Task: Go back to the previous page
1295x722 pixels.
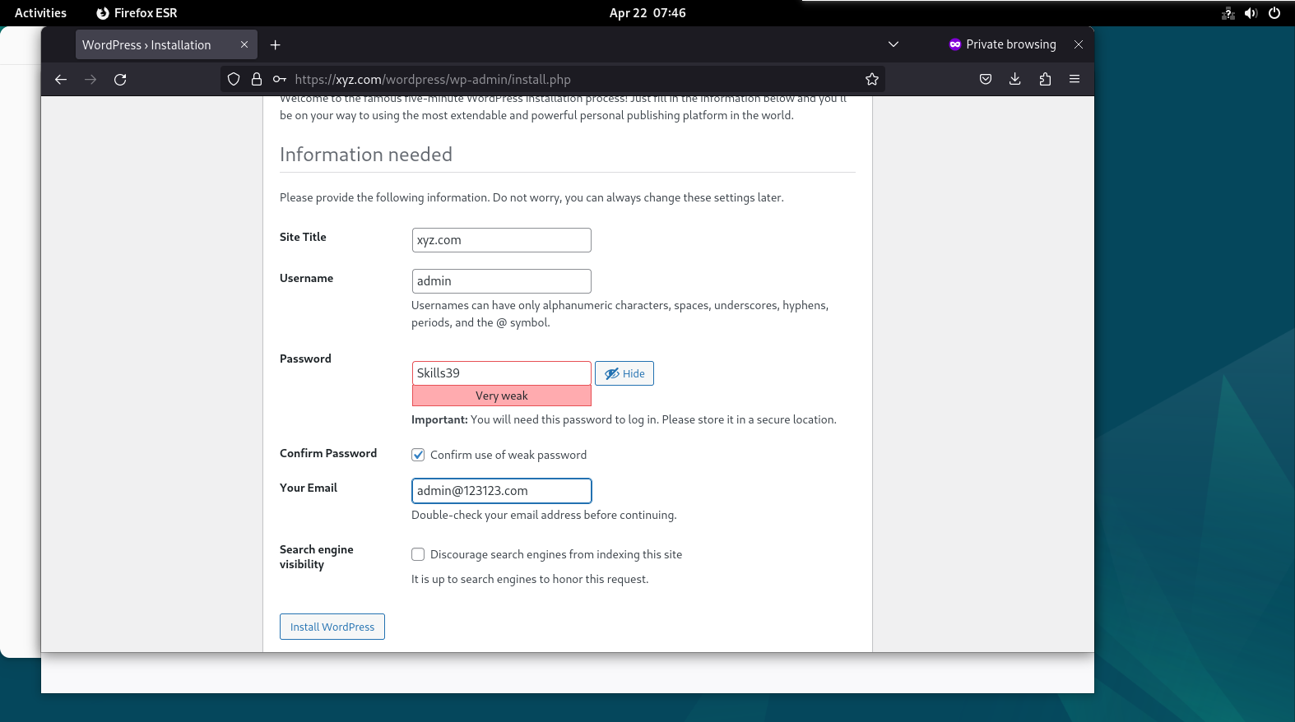Action: pos(61,80)
